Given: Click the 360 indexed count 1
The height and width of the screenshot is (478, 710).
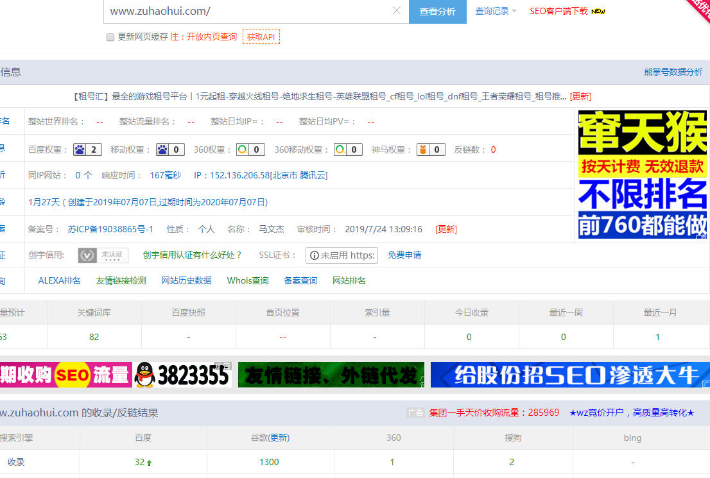Looking at the screenshot, I should click(392, 462).
